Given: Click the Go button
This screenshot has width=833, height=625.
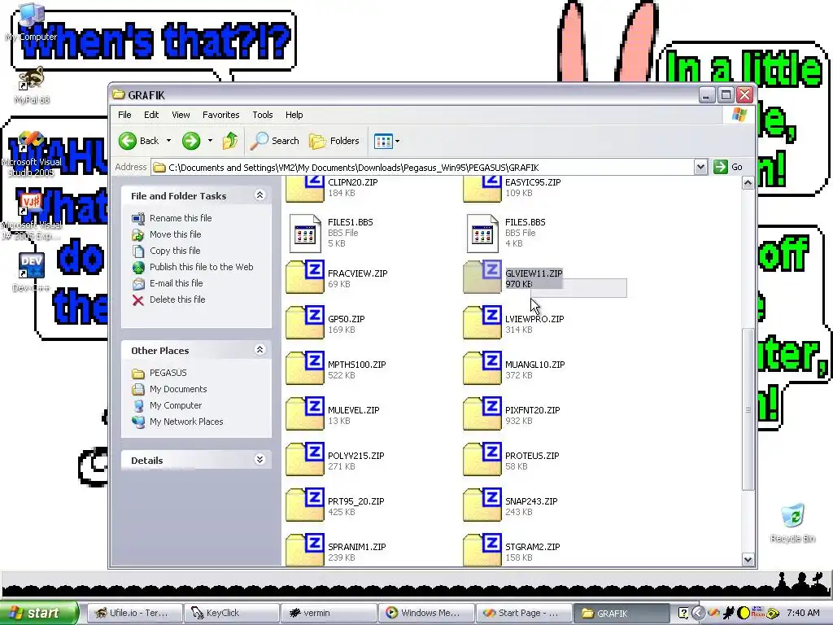Looking at the screenshot, I should click(x=728, y=167).
